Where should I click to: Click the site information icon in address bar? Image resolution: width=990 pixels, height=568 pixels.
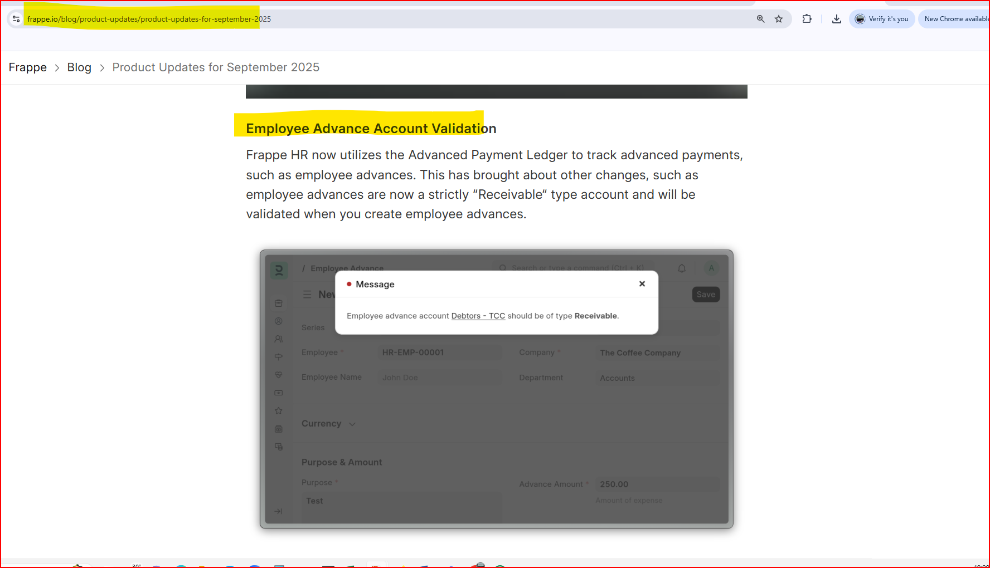(x=16, y=19)
